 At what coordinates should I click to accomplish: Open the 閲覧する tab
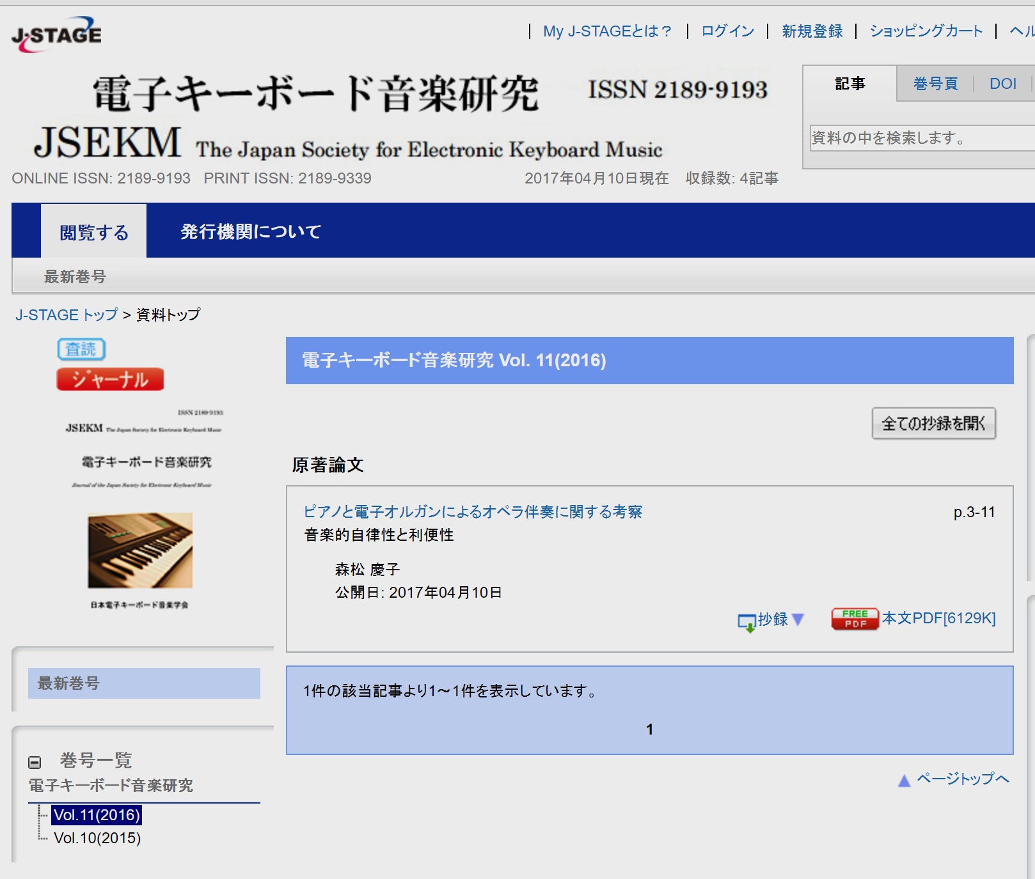tap(94, 231)
